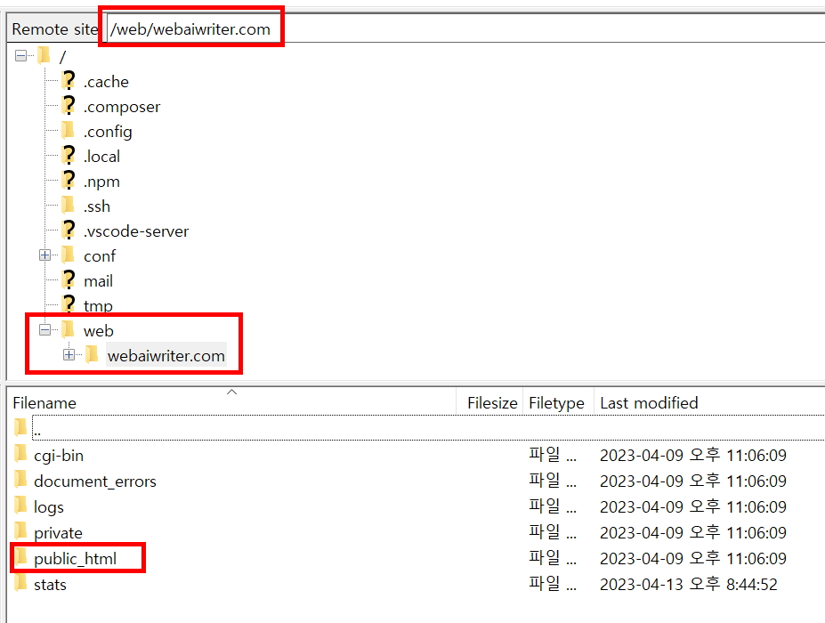Click the Remote site path input field
The width and height of the screenshot is (825, 623).
tap(465, 28)
